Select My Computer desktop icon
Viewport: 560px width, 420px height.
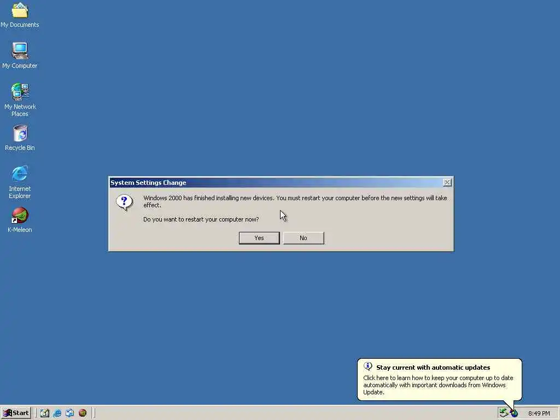[x=20, y=55]
